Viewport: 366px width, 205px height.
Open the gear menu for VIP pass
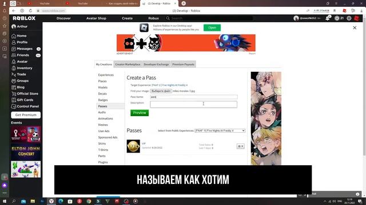click(240, 146)
